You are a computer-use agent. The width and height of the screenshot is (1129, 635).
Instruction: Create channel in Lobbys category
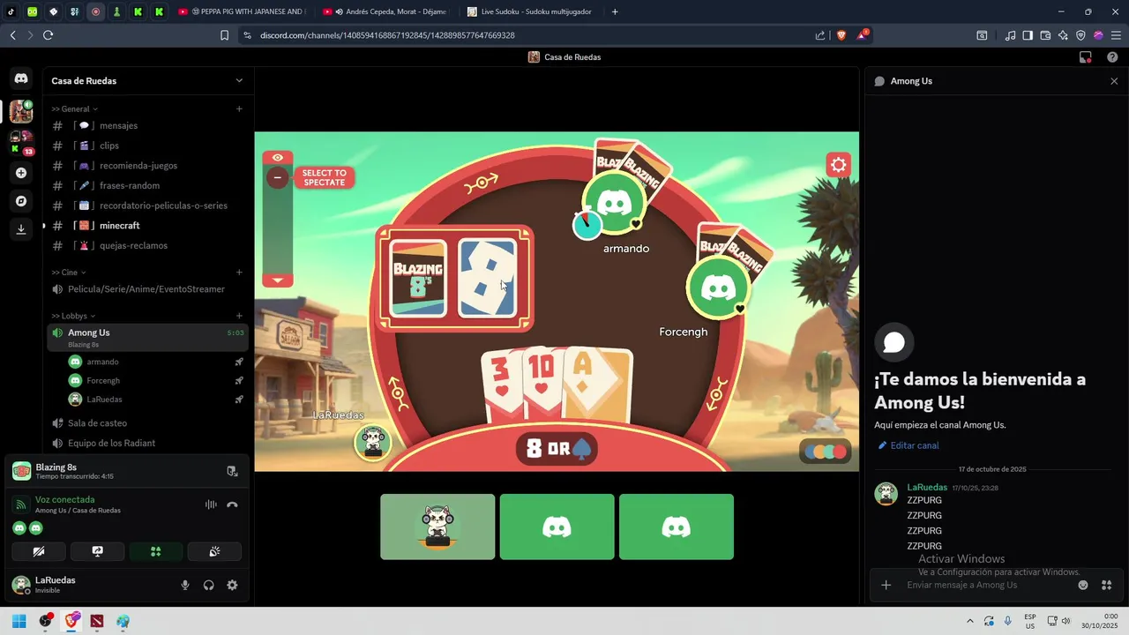(239, 316)
